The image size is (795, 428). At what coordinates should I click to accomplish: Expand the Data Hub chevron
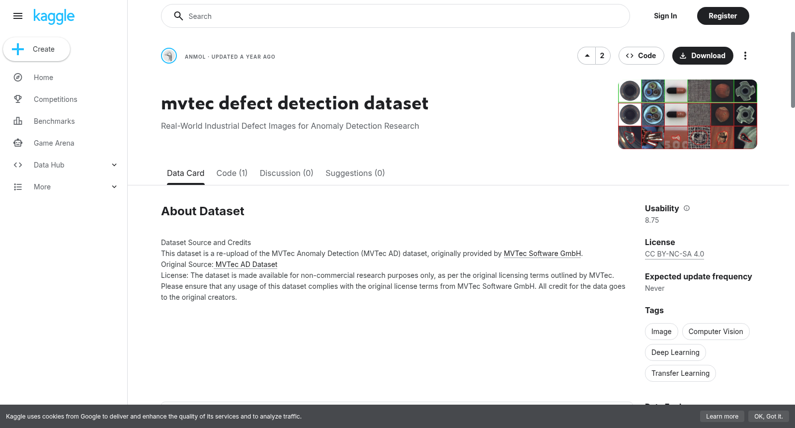[114, 165]
